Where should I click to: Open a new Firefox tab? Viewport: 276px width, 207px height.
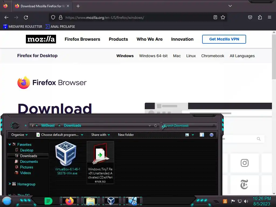[78, 6]
